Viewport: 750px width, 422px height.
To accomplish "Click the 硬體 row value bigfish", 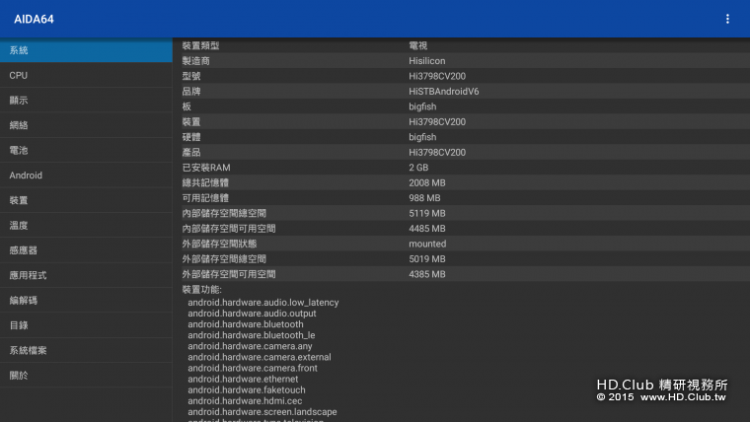I will click(x=422, y=137).
